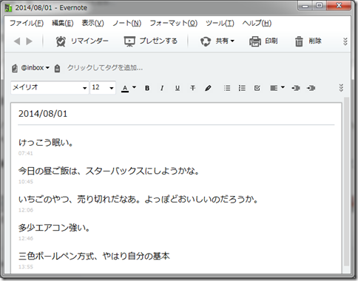Click the line けっこう眠い。
The image size is (358, 281).
coord(46,143)
